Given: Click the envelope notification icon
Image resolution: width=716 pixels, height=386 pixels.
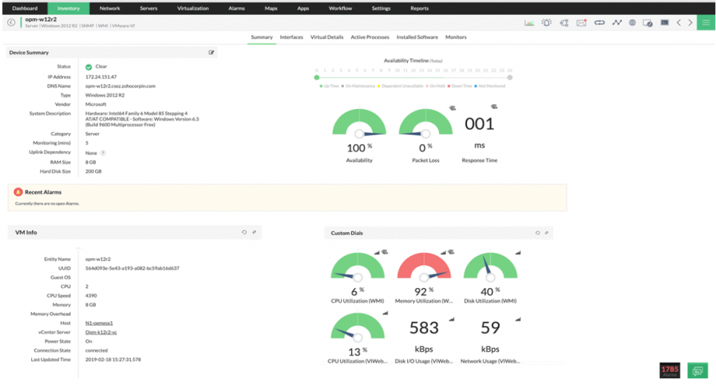Looking at the screenshot, I should [581, 22].
